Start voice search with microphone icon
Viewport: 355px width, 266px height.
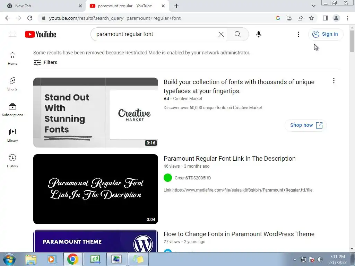tap(258, 34)
